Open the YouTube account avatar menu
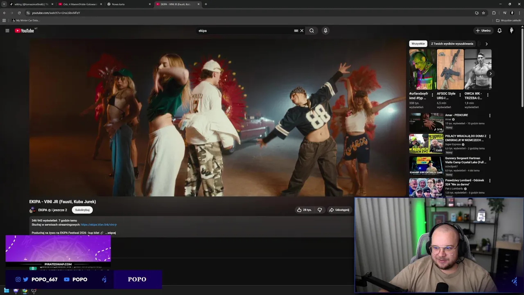This screenshot has width=524, height=295. pos(512,31)
